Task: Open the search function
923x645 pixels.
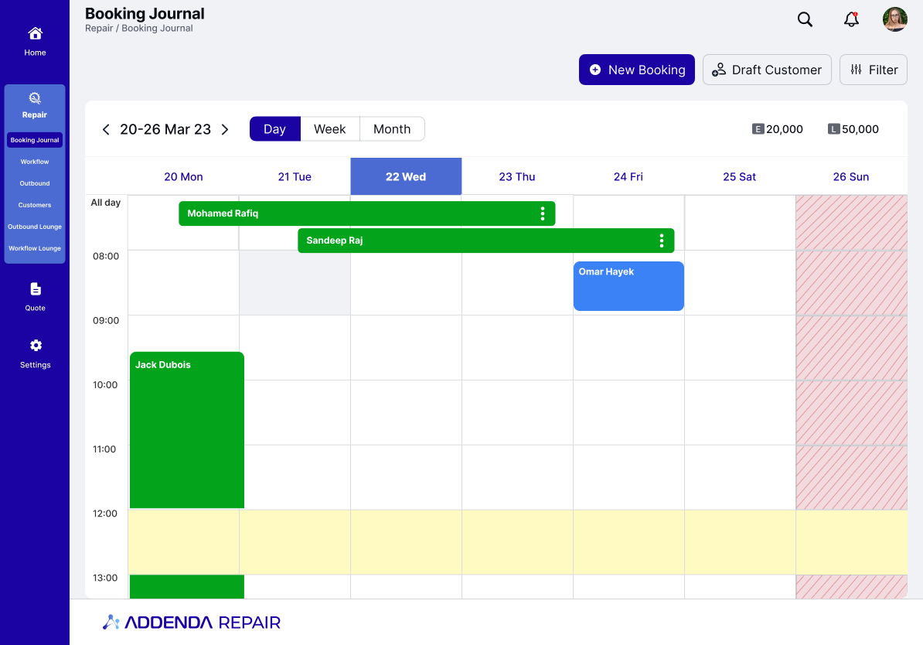Action: 805,19
